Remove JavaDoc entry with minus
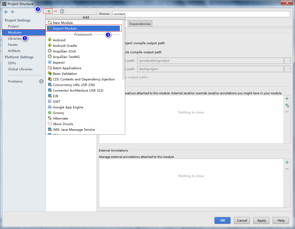Image resolution: width=295 pixels, height=229 pixels. [x=287, y=112]
